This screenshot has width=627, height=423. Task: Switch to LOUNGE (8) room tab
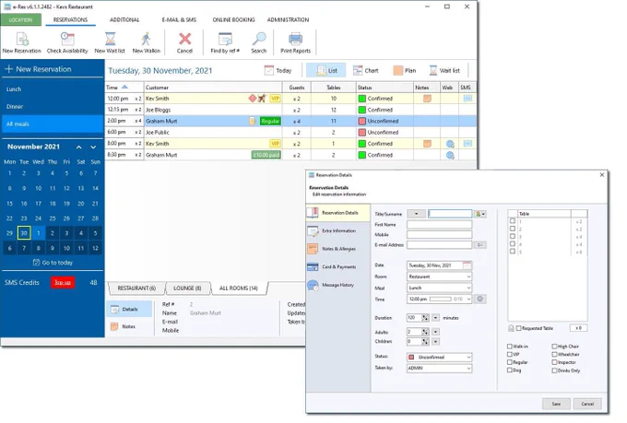(x=187, y=288)
